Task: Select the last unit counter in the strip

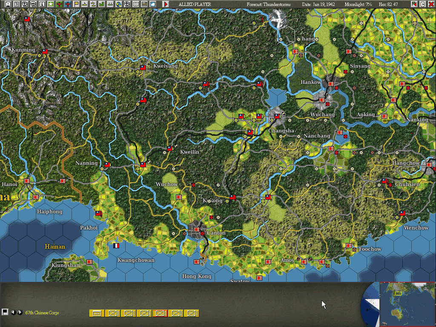Action: click(x=192, y=313)
